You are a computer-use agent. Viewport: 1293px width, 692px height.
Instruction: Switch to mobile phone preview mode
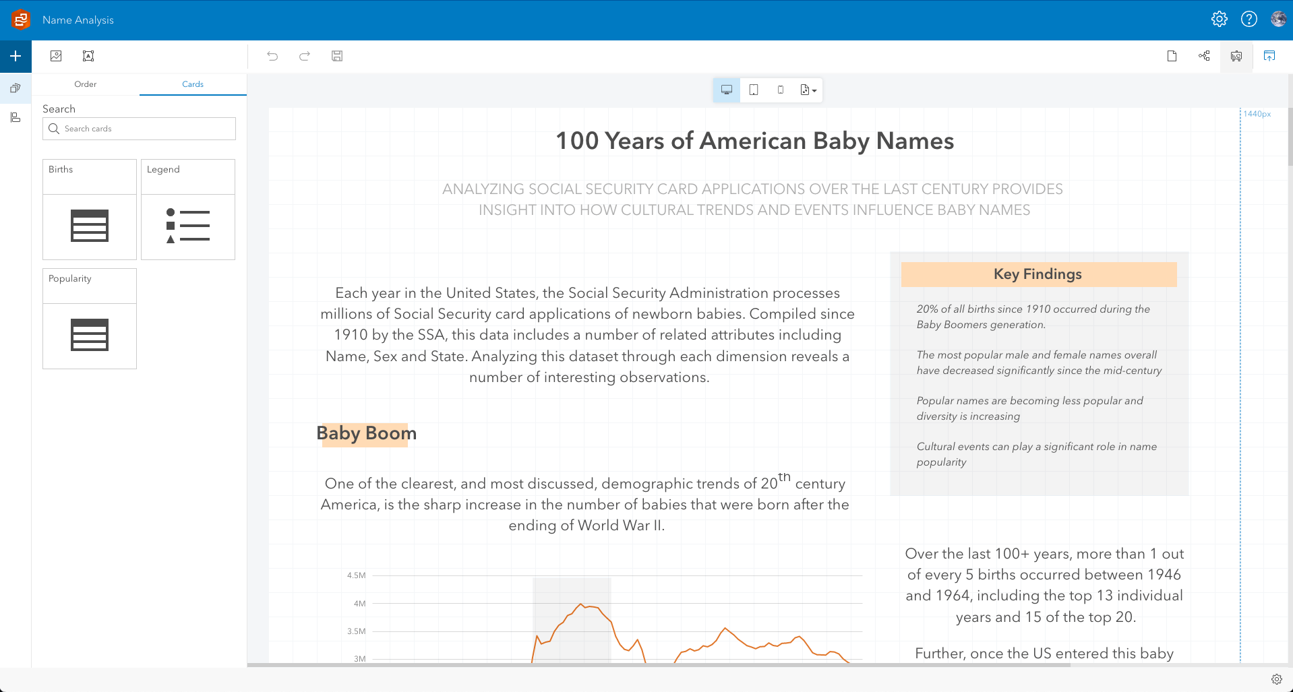point(781,90)
